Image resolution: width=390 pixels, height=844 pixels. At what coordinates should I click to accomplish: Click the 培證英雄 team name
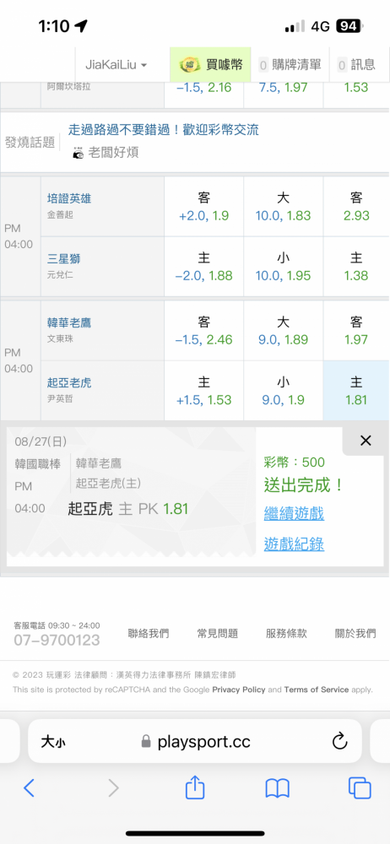point(69,198)
